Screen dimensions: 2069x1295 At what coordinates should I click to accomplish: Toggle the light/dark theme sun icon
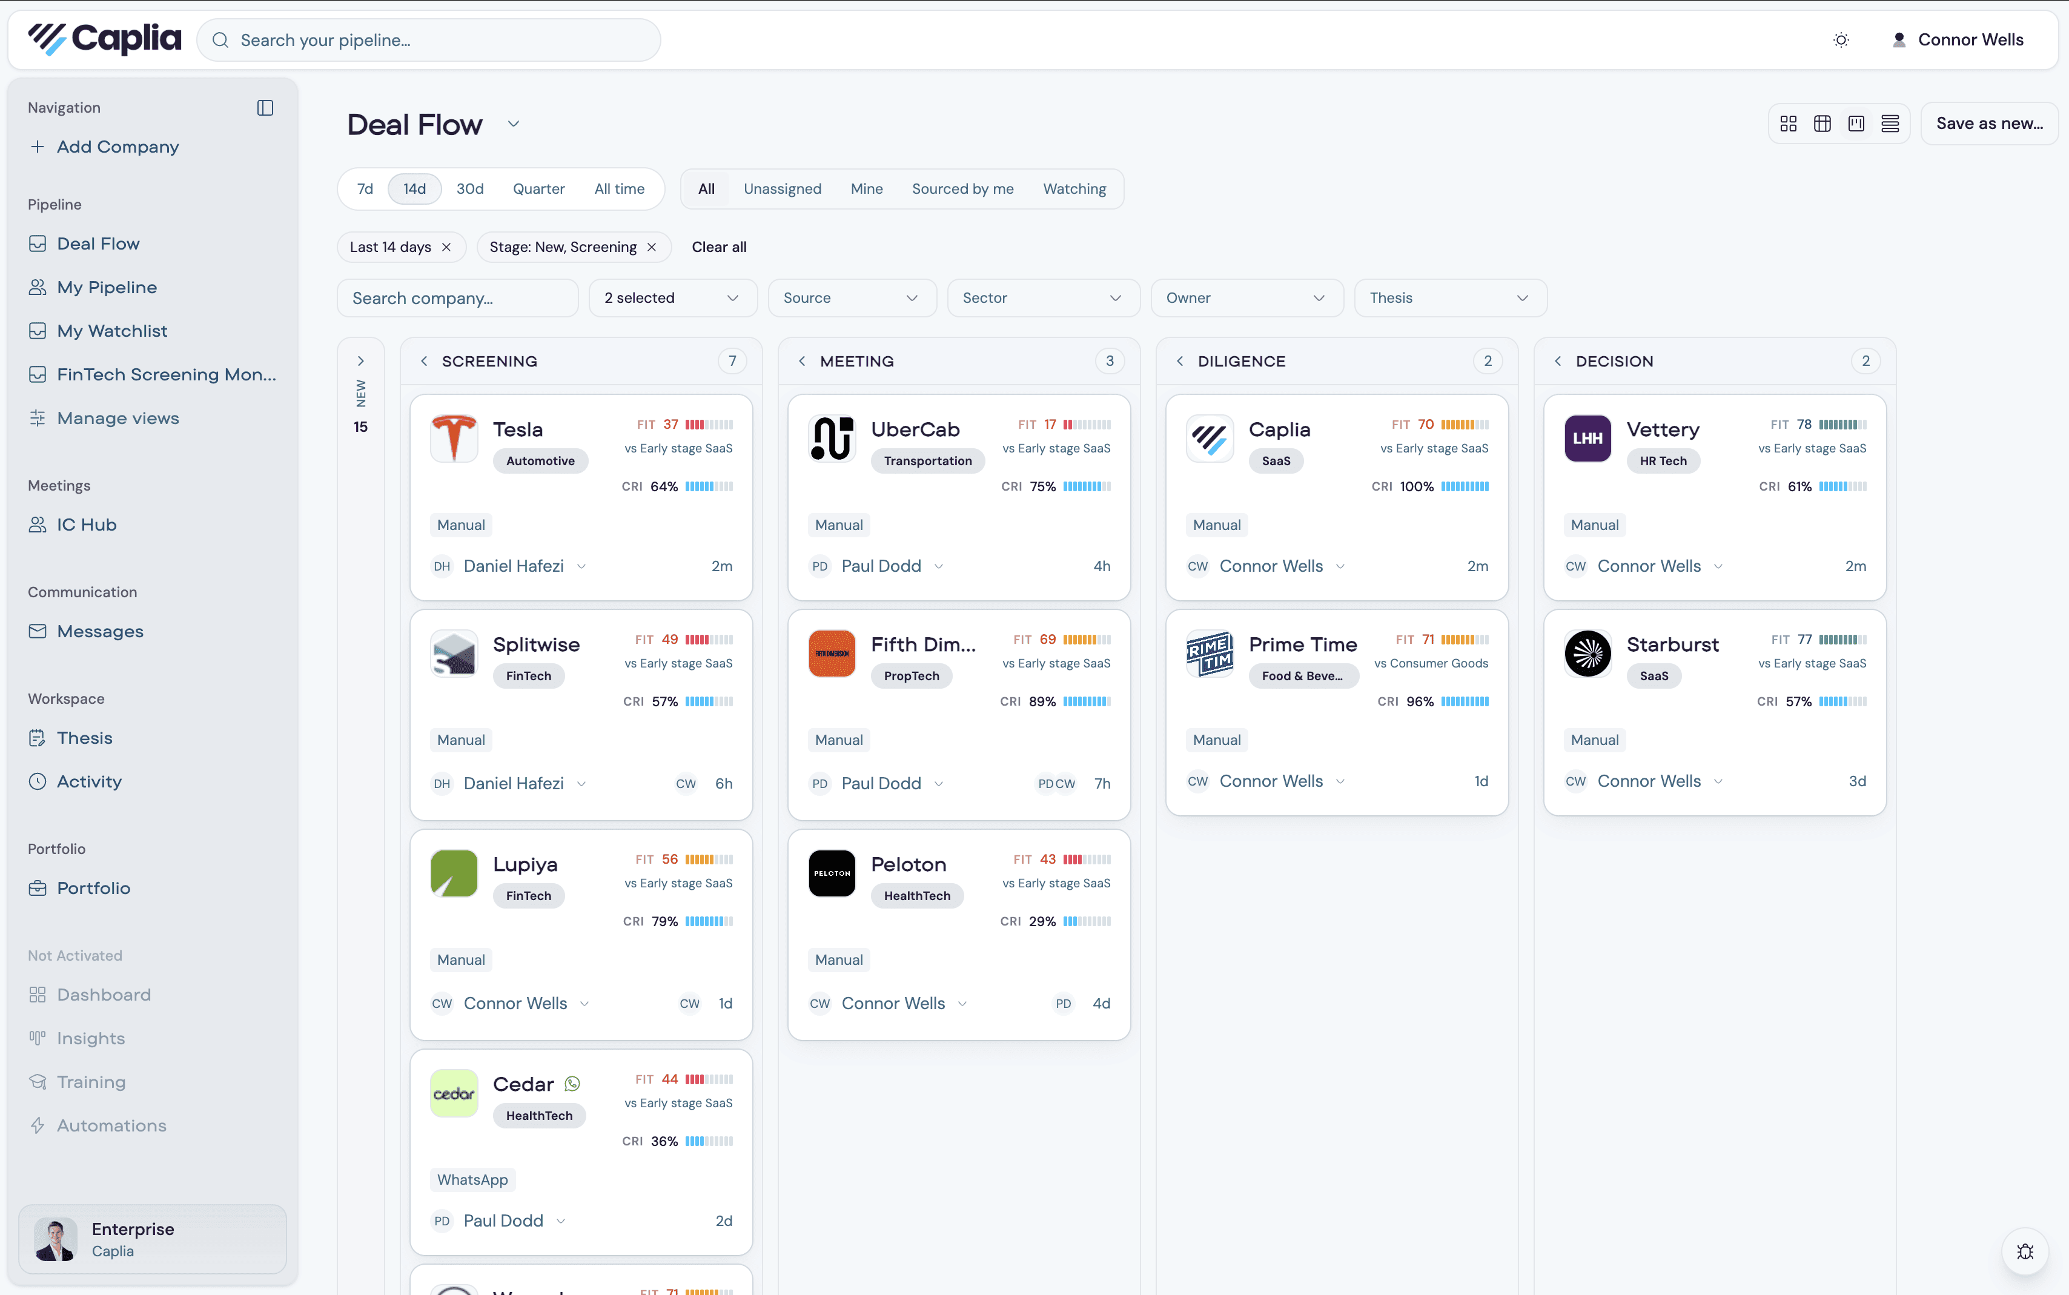point(1841,40)
